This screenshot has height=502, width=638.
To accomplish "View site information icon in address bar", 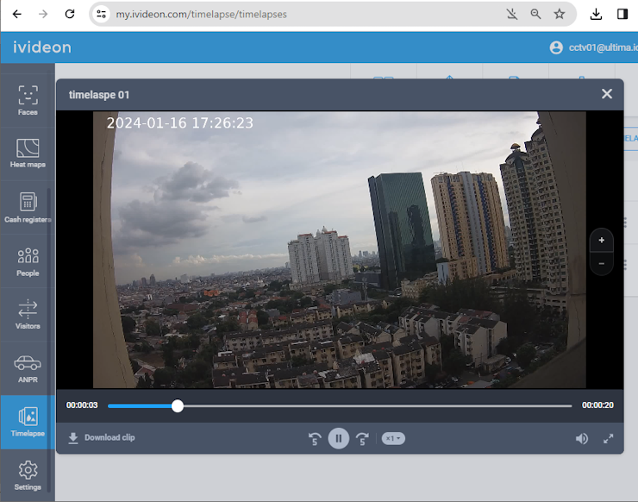I will (102, 15).
